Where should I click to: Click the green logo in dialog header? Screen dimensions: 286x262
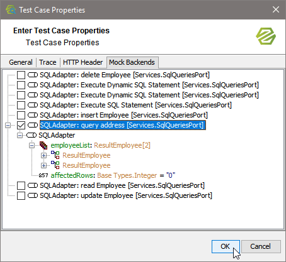[266, 36]
